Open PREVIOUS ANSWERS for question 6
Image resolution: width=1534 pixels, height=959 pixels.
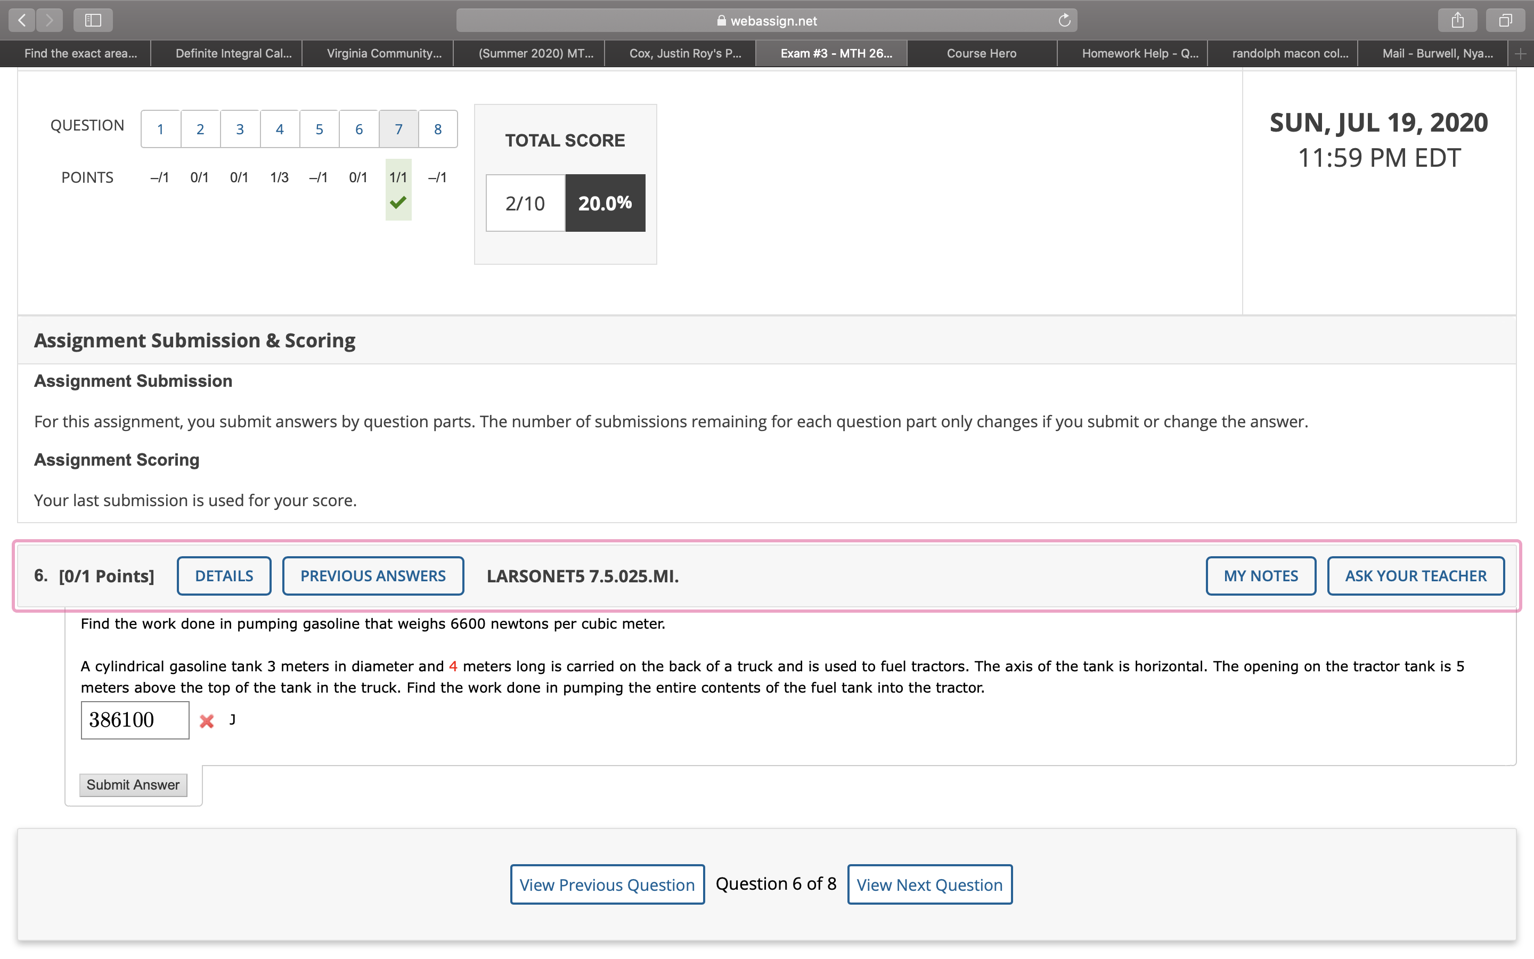point(373,576)
